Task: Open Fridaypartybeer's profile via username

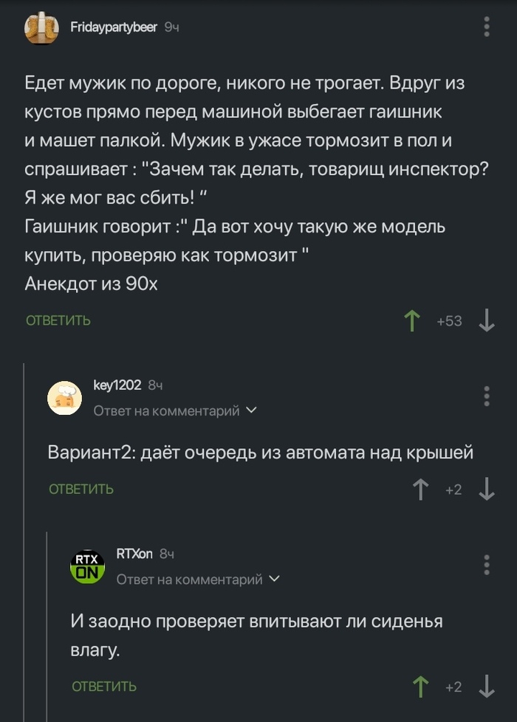Action: pyautogui.click(x=113, y=27)
